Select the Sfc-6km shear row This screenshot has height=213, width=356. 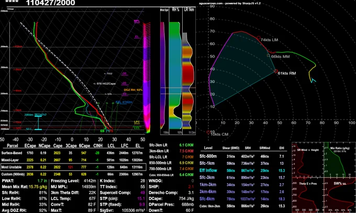point(242,199)
